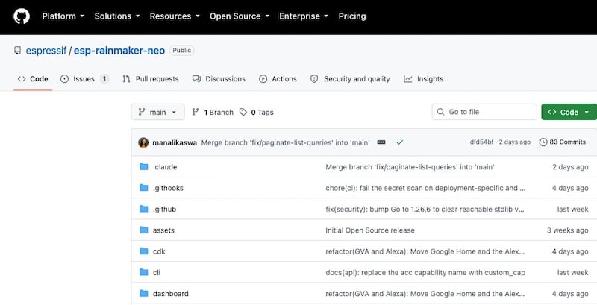This screenshot has width=597, height=305.
Task: Click the Public visibility badge
Action: pos(181,50)
